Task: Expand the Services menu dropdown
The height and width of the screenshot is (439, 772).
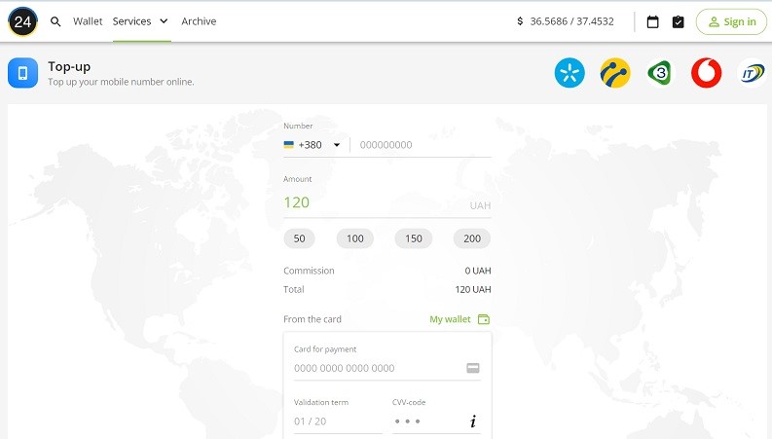Action: (140, 21)
